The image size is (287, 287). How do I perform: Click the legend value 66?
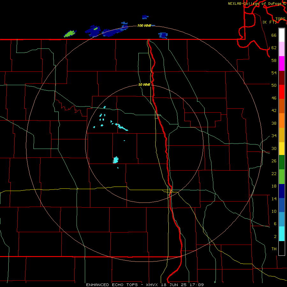(x=274, y=35)
